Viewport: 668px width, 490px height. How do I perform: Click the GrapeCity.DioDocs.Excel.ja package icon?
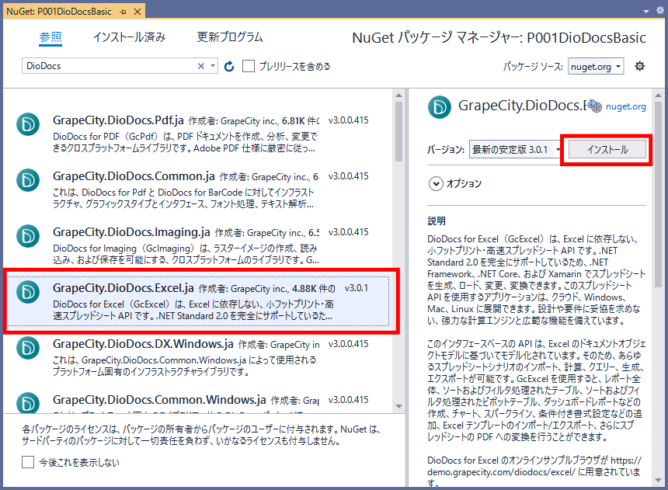(x=28, y=292)
